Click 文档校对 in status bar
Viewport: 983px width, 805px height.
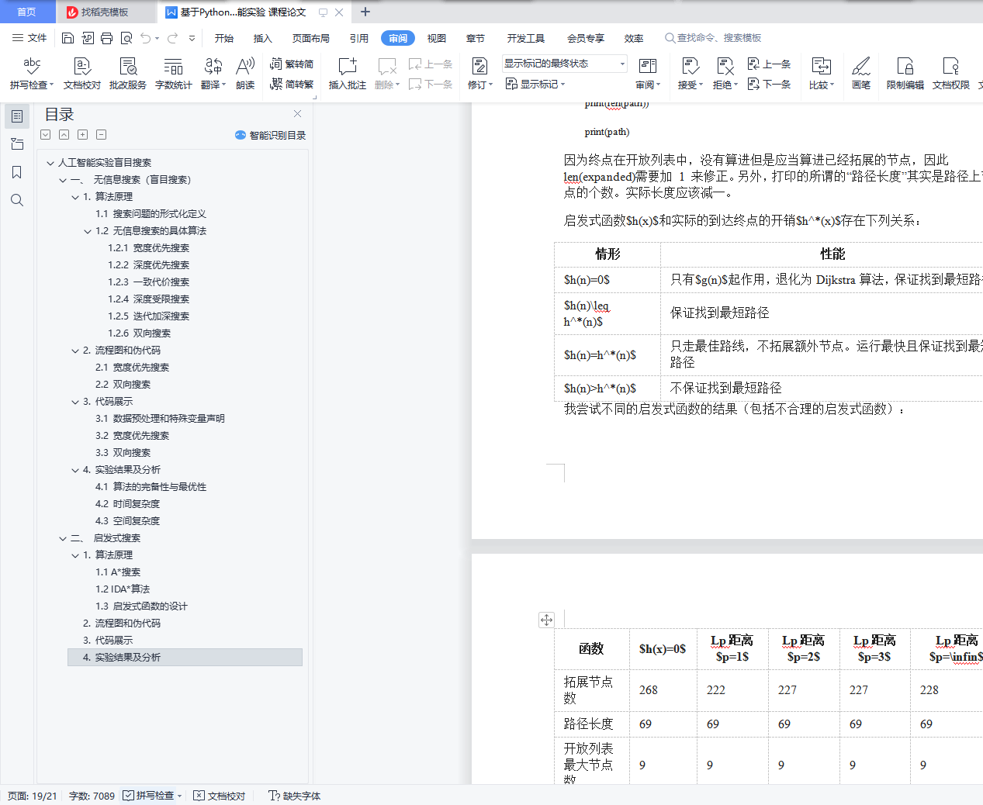[x=220, y=796]
